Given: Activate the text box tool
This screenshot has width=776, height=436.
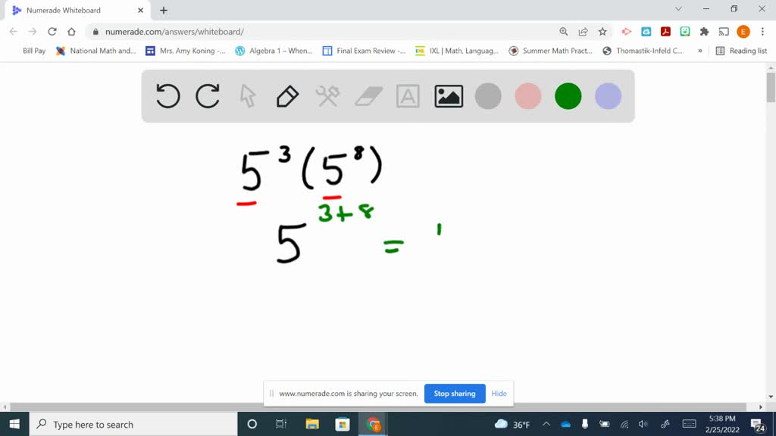Looking at the screenshot, I should pyautogui.click(x=408, y=96).
